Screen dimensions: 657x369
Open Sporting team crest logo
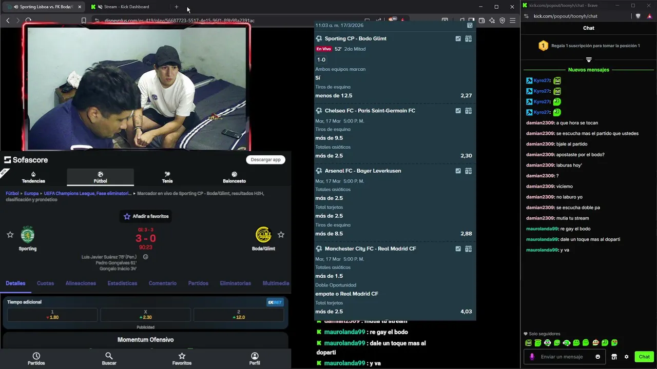[27, 235]
